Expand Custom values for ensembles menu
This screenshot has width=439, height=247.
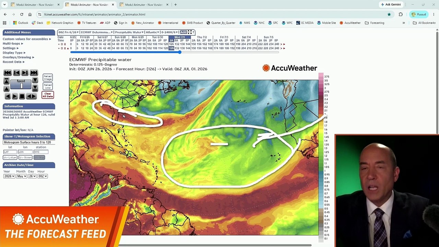(x=27, y=39)
